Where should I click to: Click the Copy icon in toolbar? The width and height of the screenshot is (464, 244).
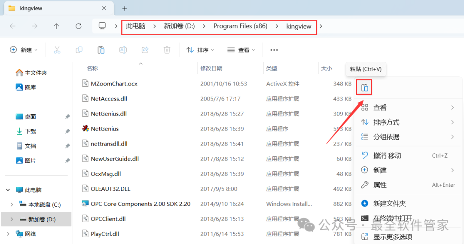pos(79,50)
